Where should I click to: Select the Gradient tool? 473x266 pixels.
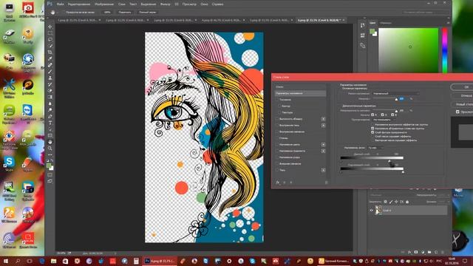pos(50,97)
